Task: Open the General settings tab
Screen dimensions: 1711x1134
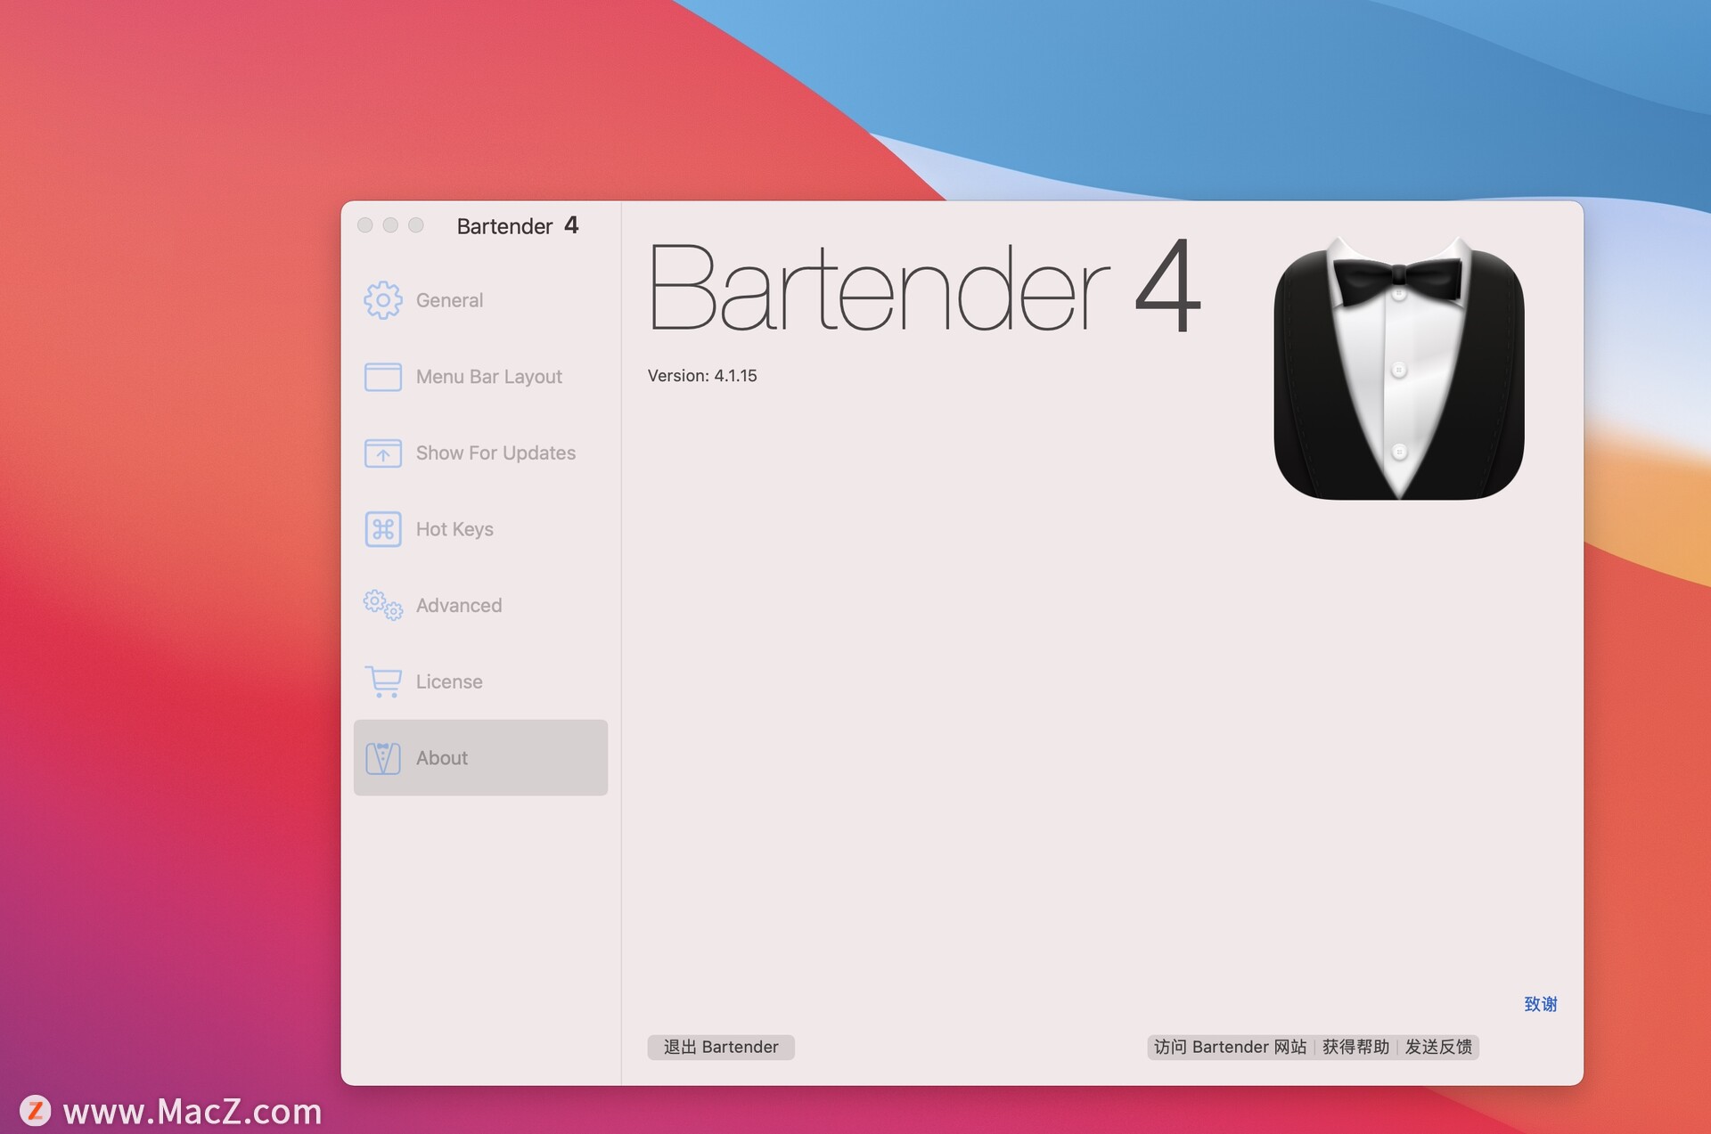Action: click(x=449, y=300)
